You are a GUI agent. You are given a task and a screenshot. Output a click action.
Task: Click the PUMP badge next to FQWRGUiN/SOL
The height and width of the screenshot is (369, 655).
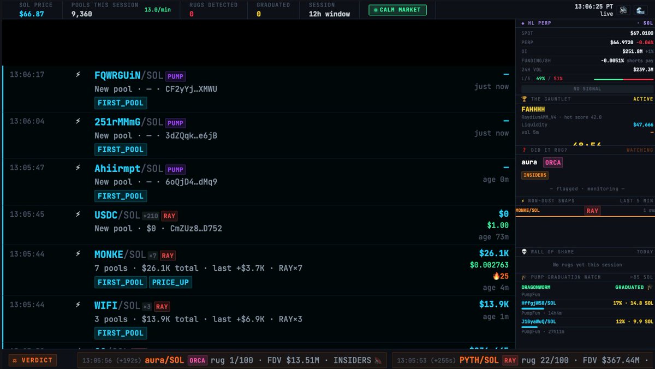click(176, 76)
